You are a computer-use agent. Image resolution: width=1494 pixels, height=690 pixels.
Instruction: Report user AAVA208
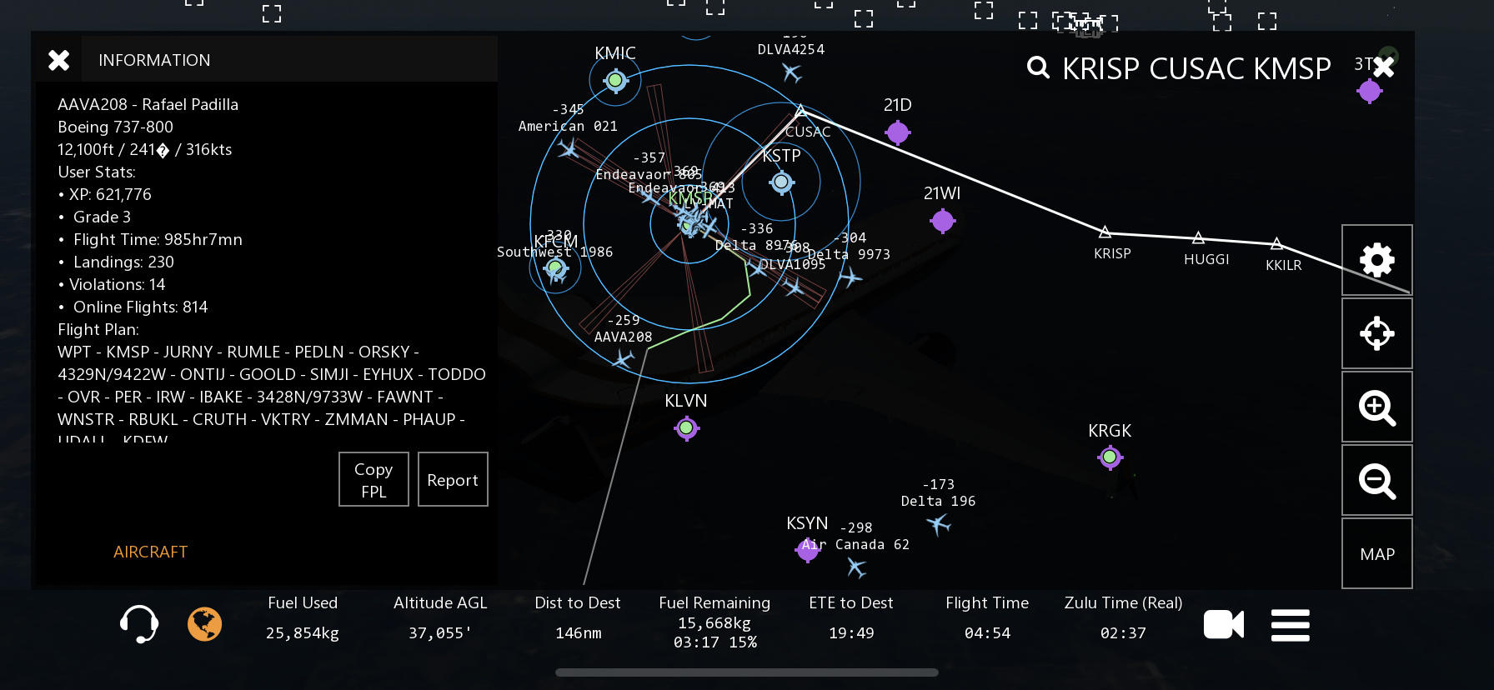pyautogui.click(x=453, y=479)
